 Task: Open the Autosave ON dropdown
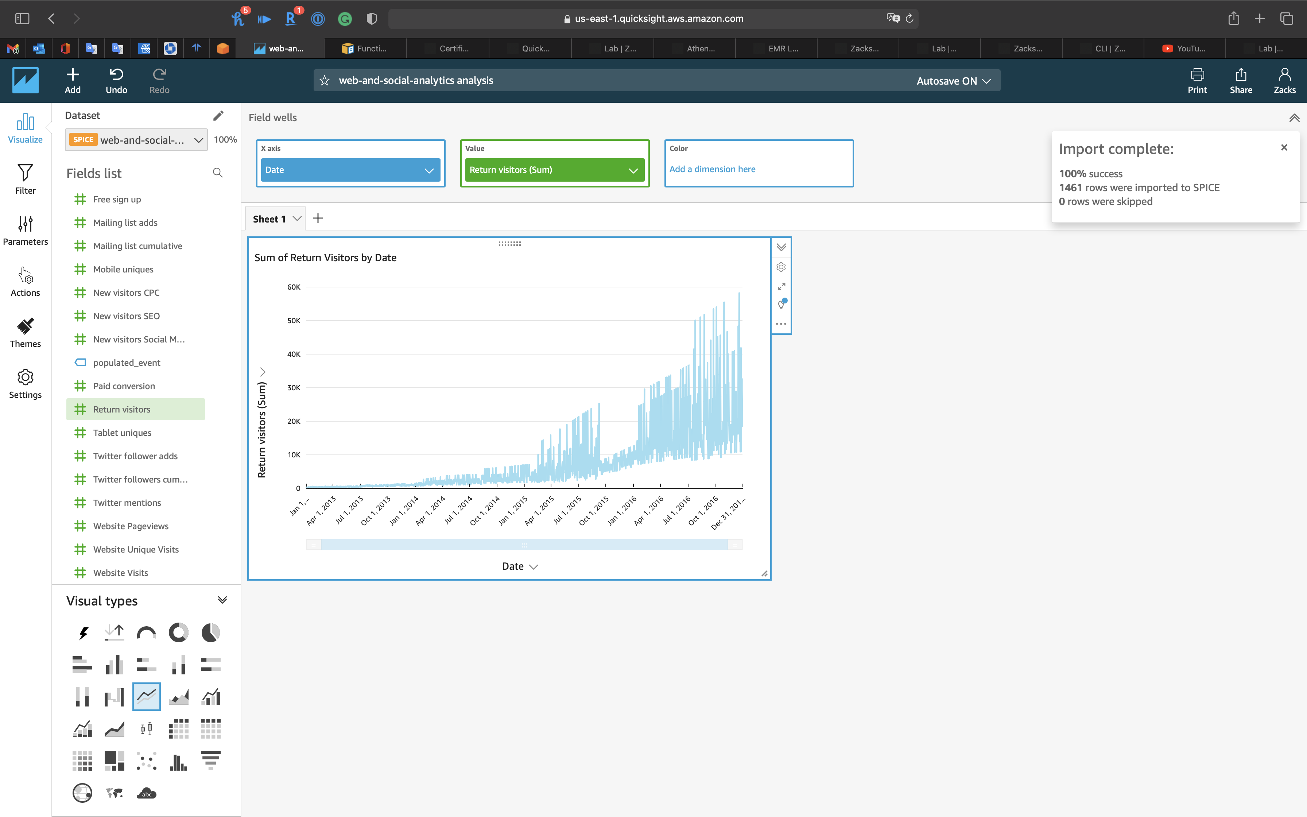(x=953, y=81)
